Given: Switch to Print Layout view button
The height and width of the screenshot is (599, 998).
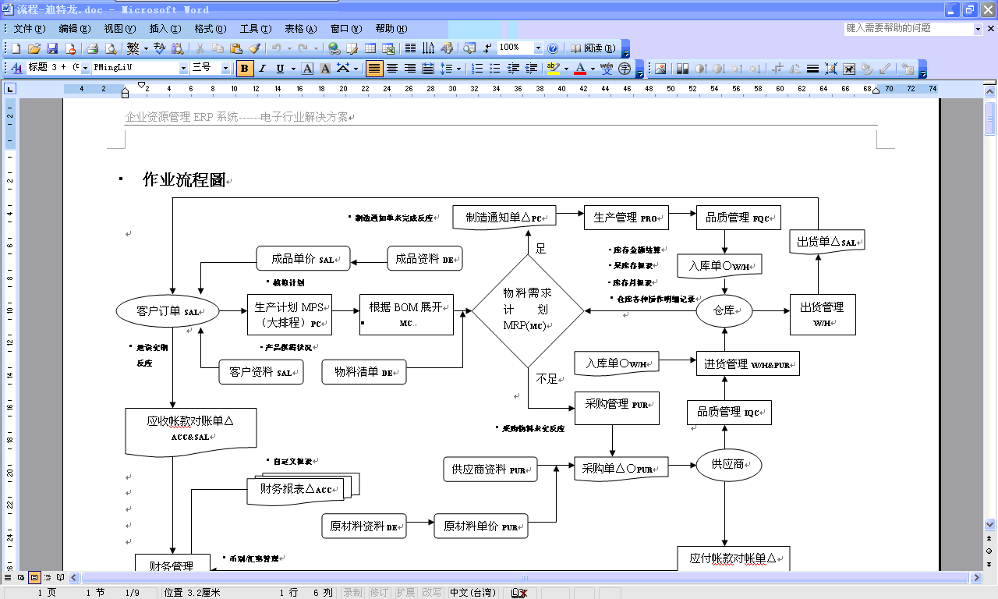Looking at the screenshot, I should tap(34, 578).
